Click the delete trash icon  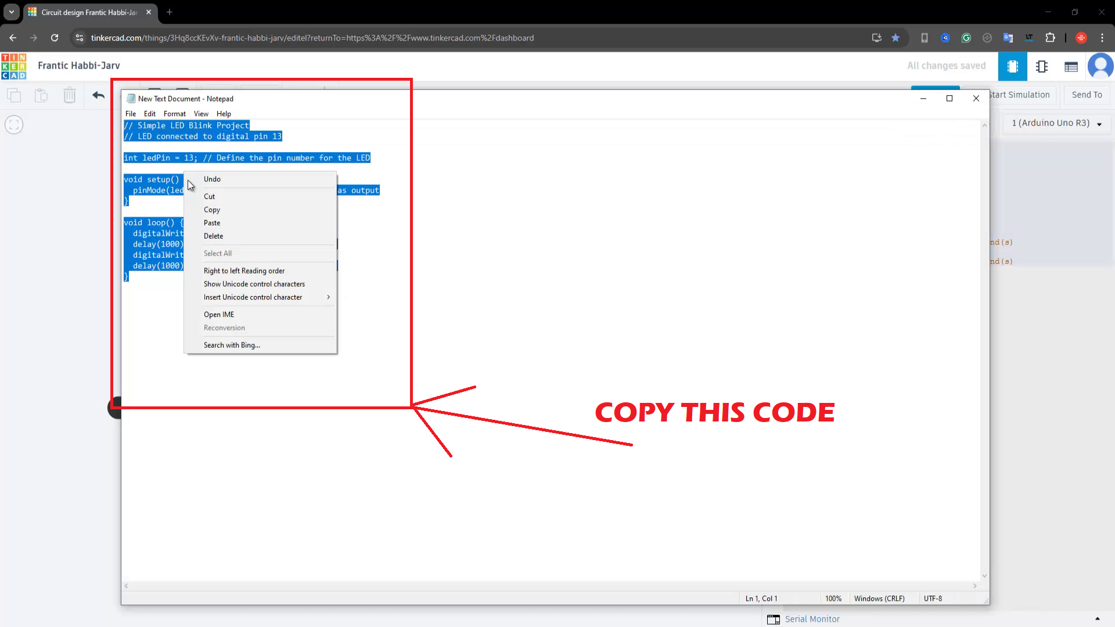(70, 95)
